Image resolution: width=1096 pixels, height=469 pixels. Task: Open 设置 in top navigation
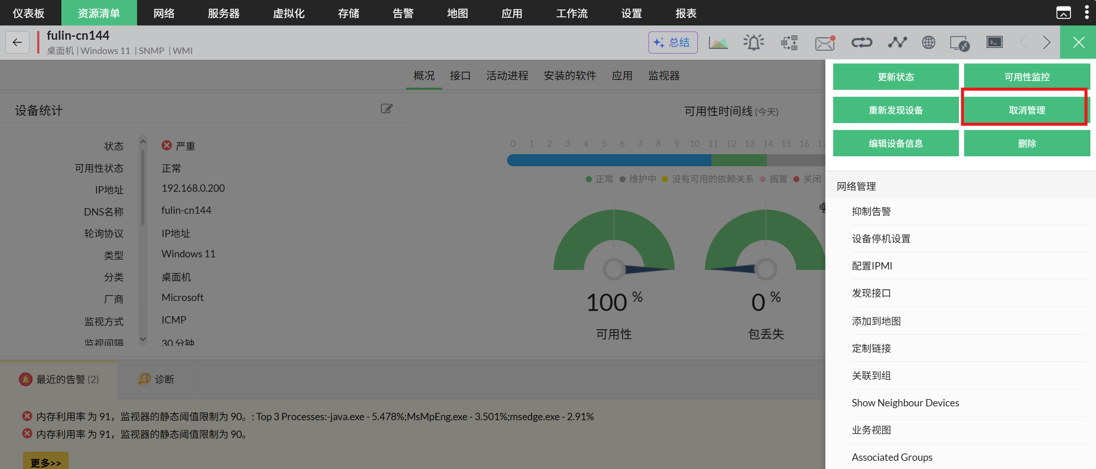click(631, 13)
